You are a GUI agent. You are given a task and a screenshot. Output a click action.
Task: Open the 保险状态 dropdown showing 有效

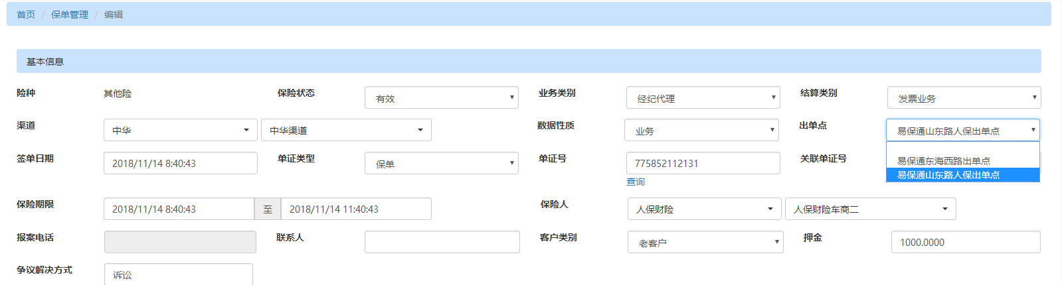coord(442,98)
